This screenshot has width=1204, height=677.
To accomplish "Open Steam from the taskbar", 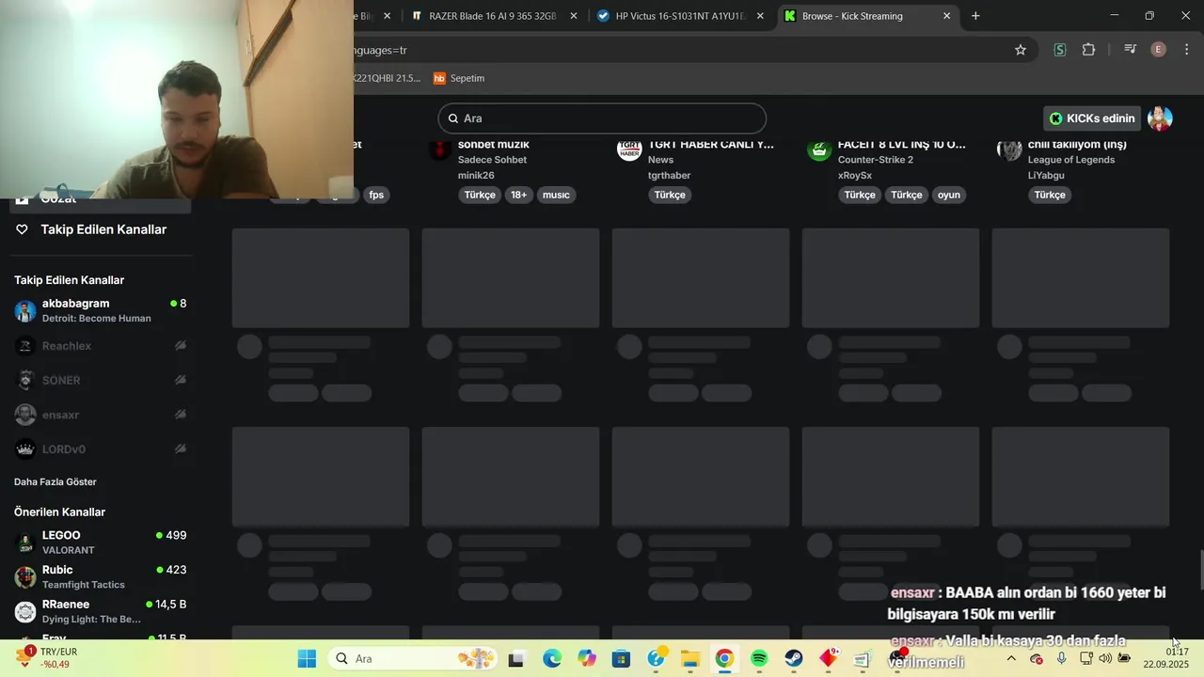I will coord(794,658).
